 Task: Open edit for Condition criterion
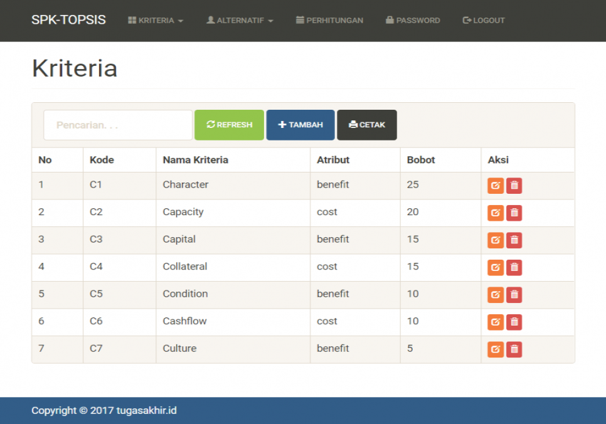[496, 295]
